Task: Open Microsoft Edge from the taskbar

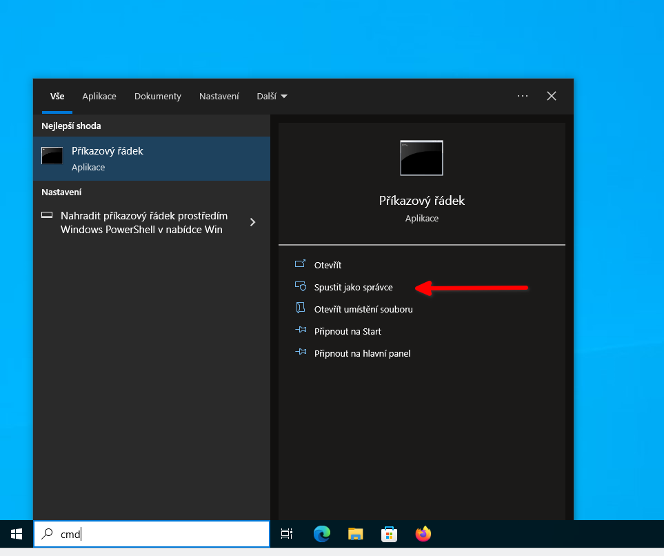Action: pyautogui.click(x=322, y=533)
